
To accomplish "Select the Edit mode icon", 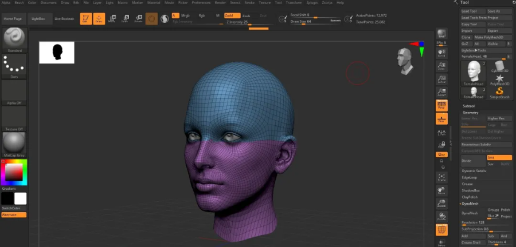I will (x=86, y=19).
